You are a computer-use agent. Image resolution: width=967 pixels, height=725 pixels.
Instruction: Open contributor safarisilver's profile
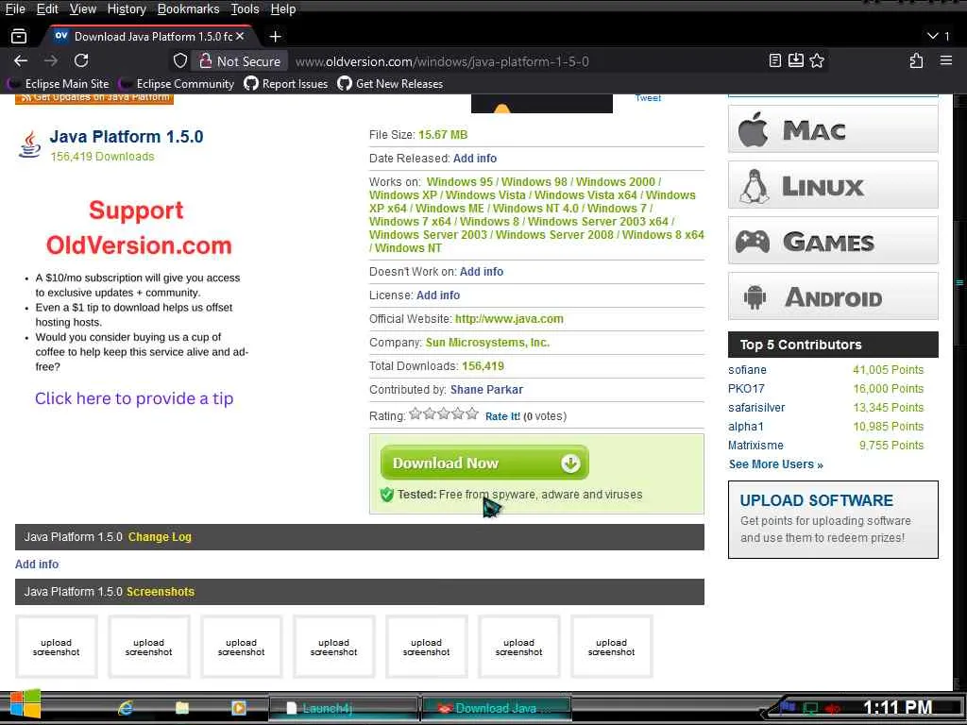(x=756, y=408)
